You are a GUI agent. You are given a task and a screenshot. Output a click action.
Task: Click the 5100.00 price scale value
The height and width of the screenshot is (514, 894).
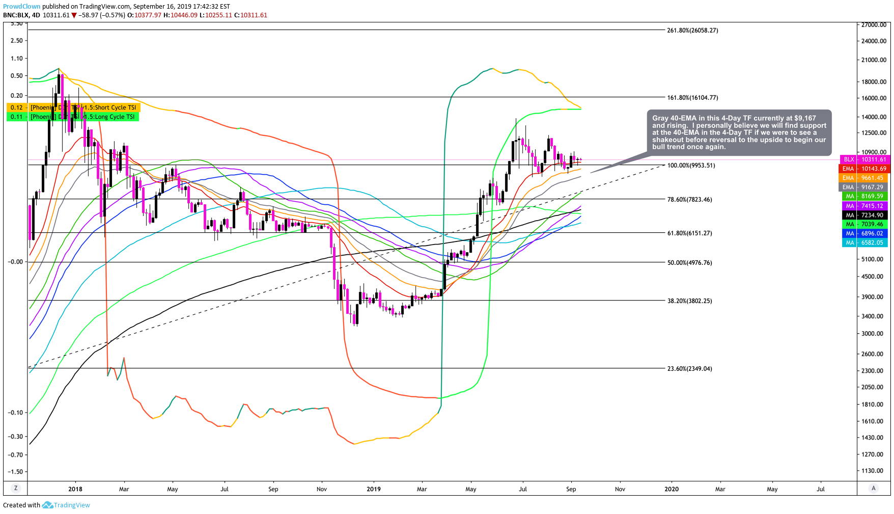pyautogui.click(x=872, y=259)
